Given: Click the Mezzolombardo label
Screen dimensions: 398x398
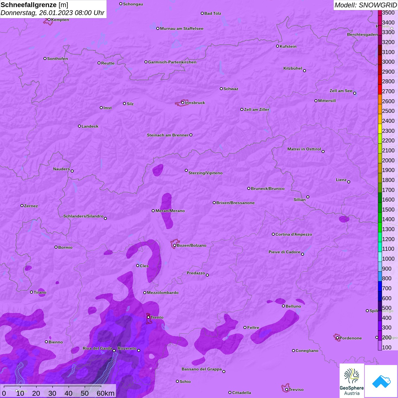Looking at the screenshot, I should [x=163, y=293].
